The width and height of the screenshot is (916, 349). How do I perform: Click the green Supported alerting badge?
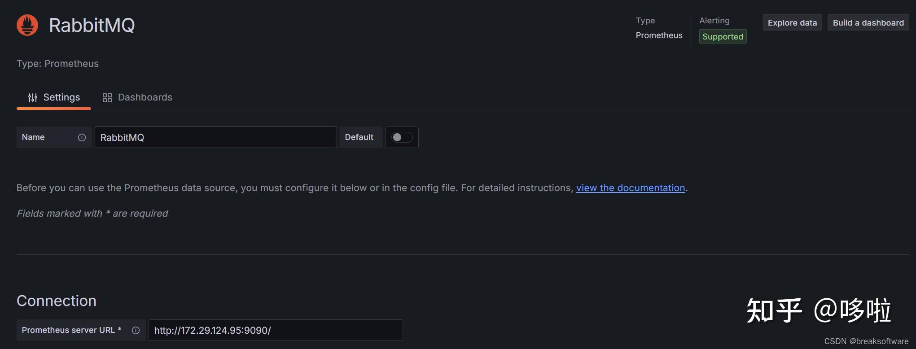coord(723,37)
